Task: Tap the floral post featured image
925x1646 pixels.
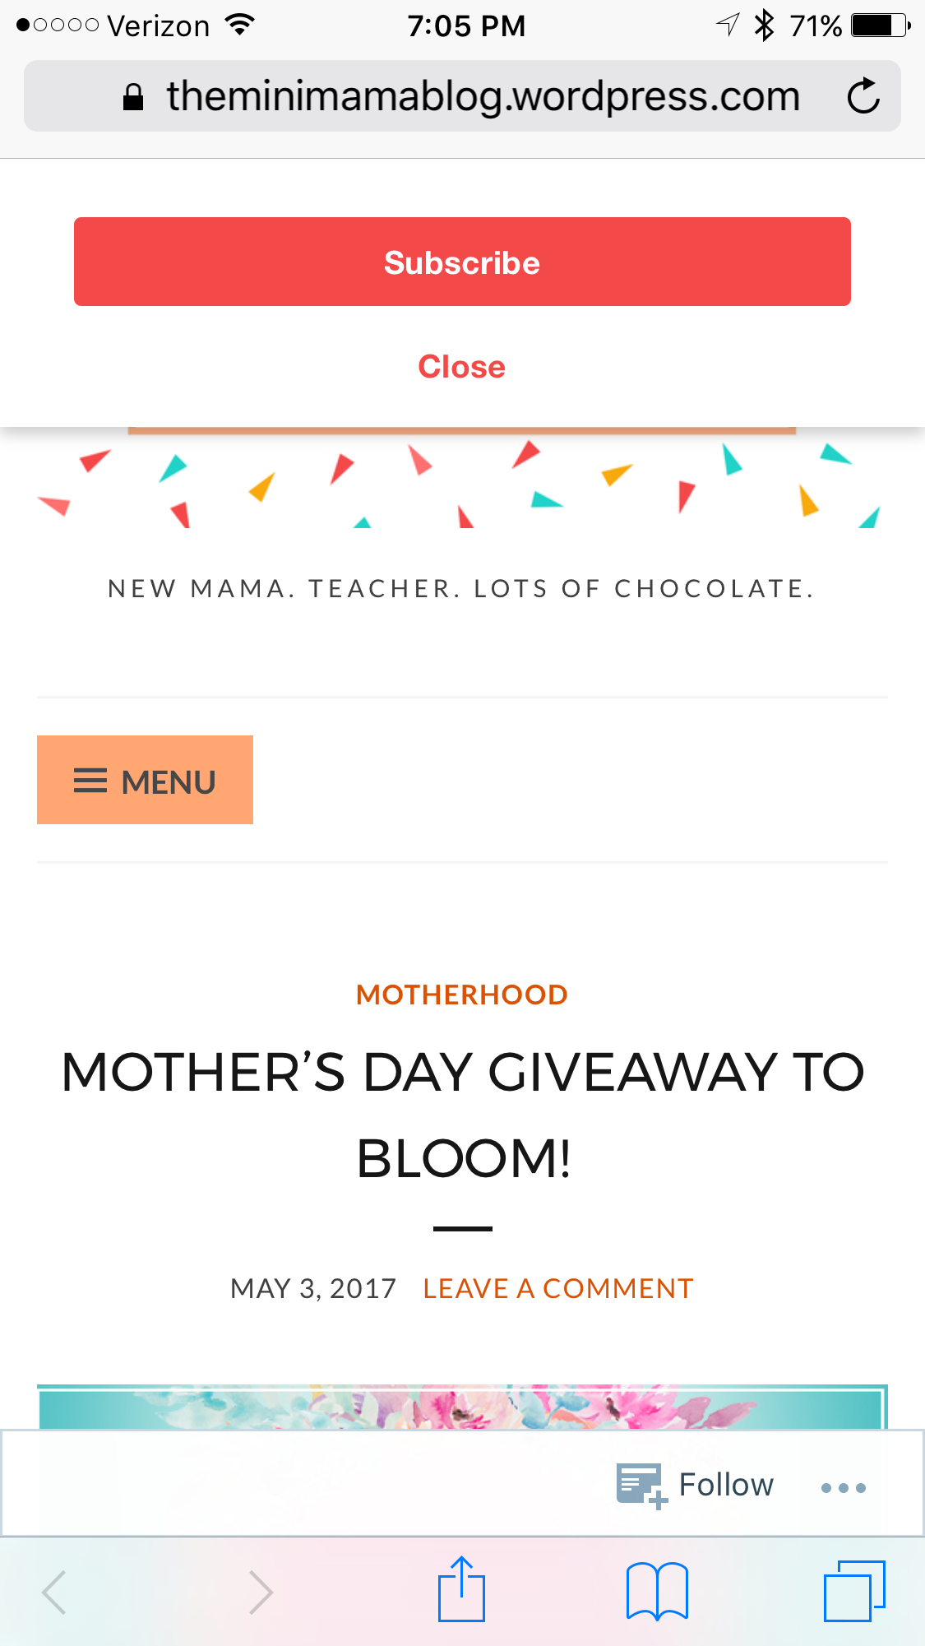Action: point(462,1407)
